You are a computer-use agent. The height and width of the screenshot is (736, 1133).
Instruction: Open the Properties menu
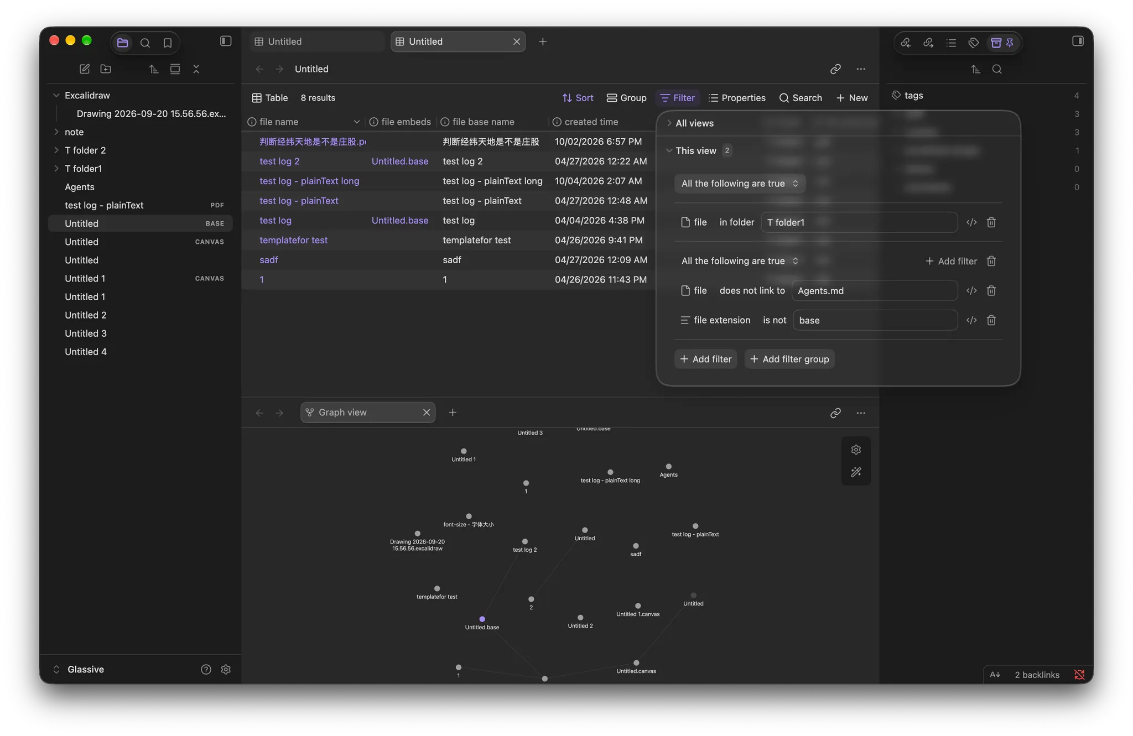pyautogui.click(x=737, y=98)
